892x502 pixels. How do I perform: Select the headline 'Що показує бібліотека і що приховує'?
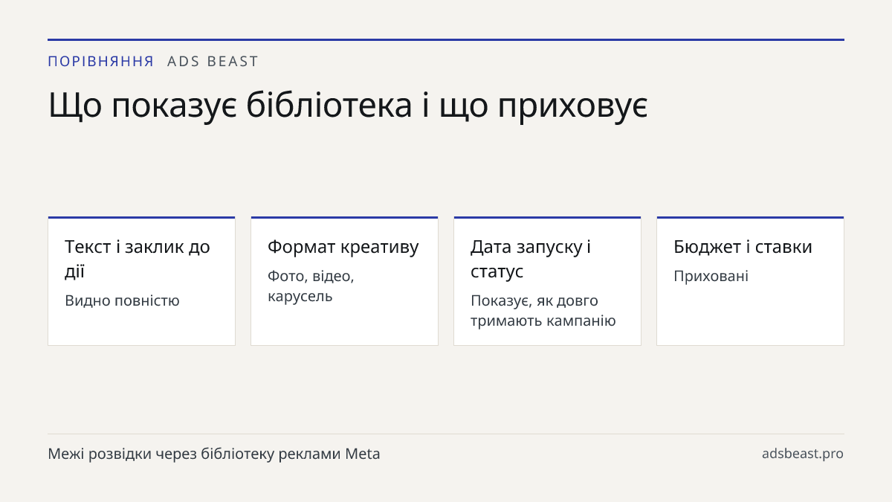(348, 106)
